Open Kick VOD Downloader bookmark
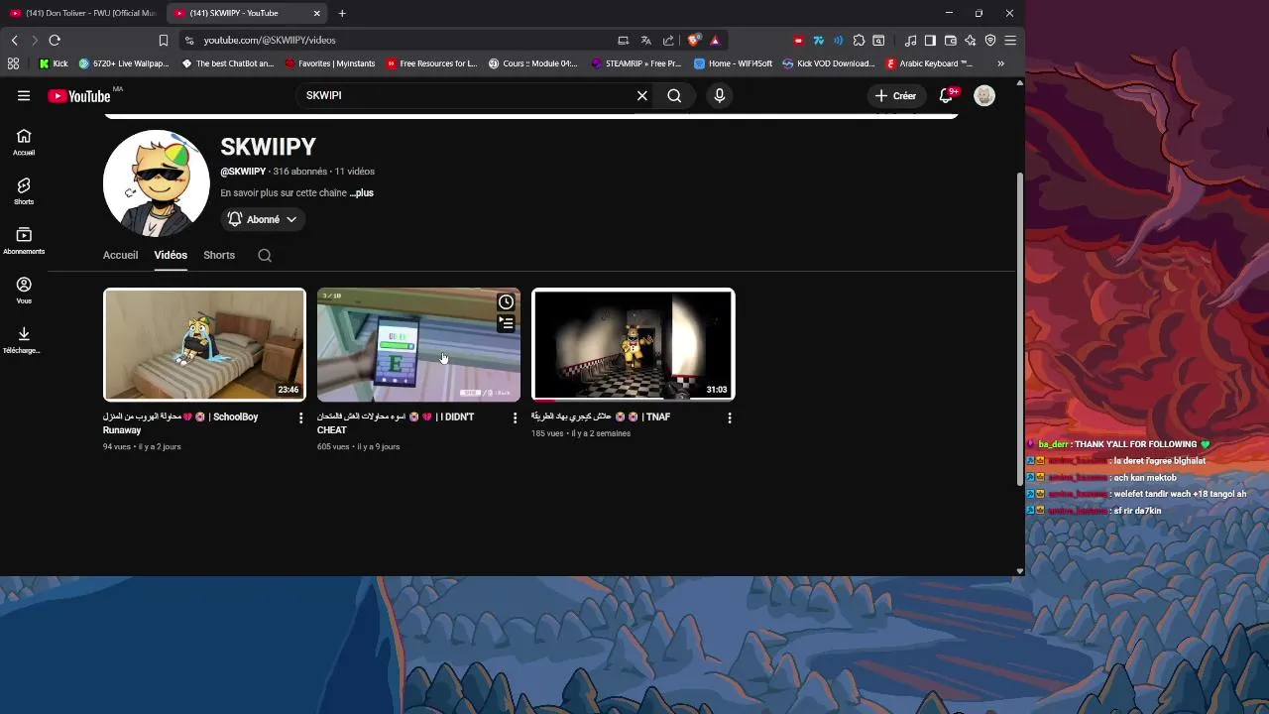 [x=829, y=63]
